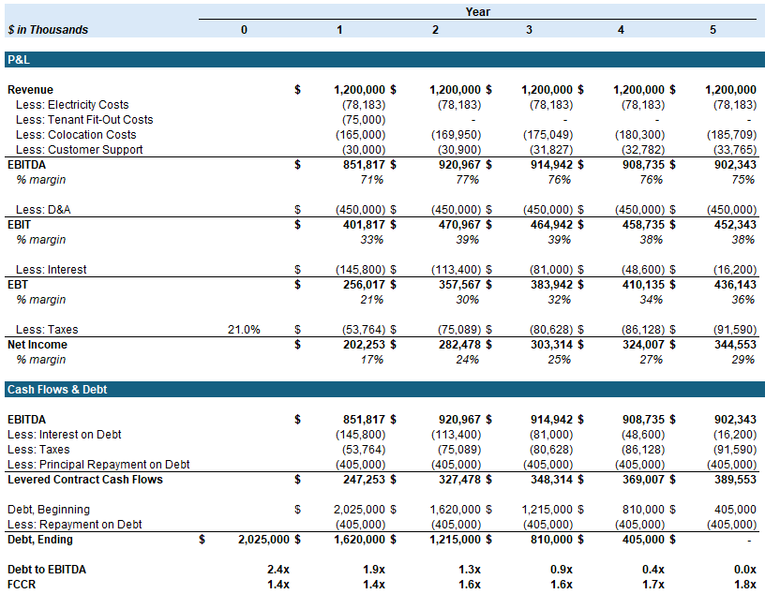Click FCCR value 1.7x
The image size is (765, 594).
(x=653, y=585)
